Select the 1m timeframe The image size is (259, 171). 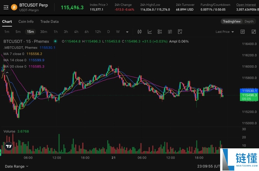7,32
